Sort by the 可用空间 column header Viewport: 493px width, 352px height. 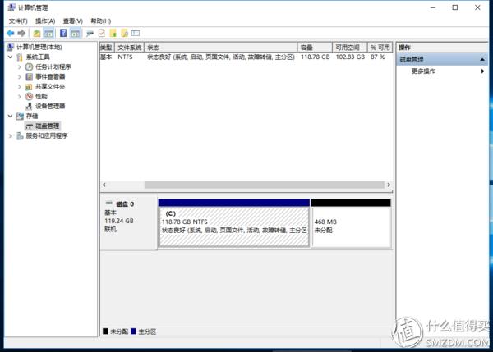(x=350, y=48)
